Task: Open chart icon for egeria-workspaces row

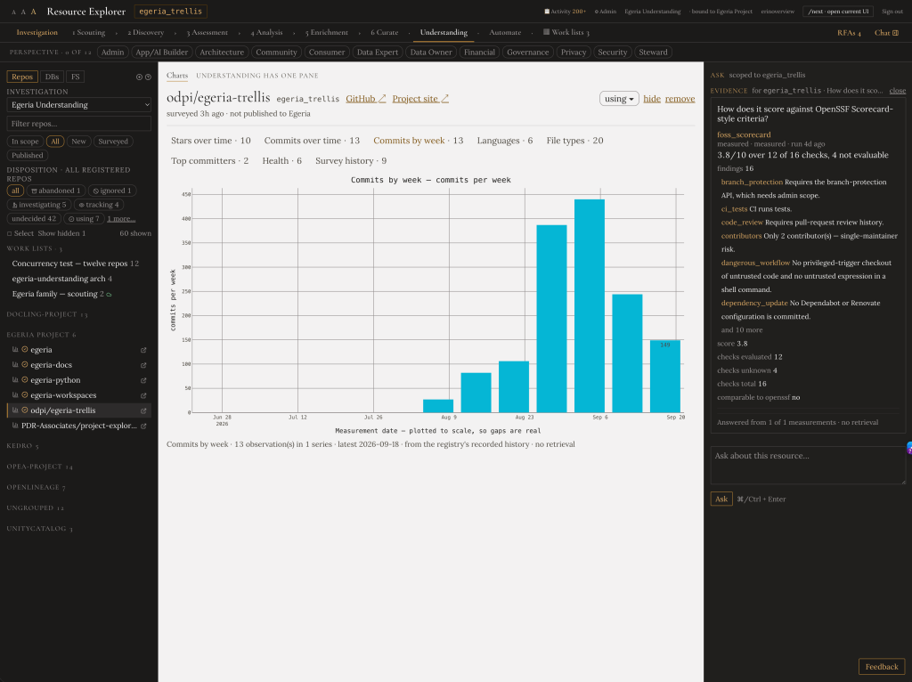Action: point(15,394)
